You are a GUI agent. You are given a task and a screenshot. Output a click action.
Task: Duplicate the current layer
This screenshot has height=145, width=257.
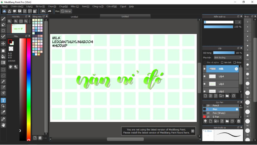click(233, 96)
